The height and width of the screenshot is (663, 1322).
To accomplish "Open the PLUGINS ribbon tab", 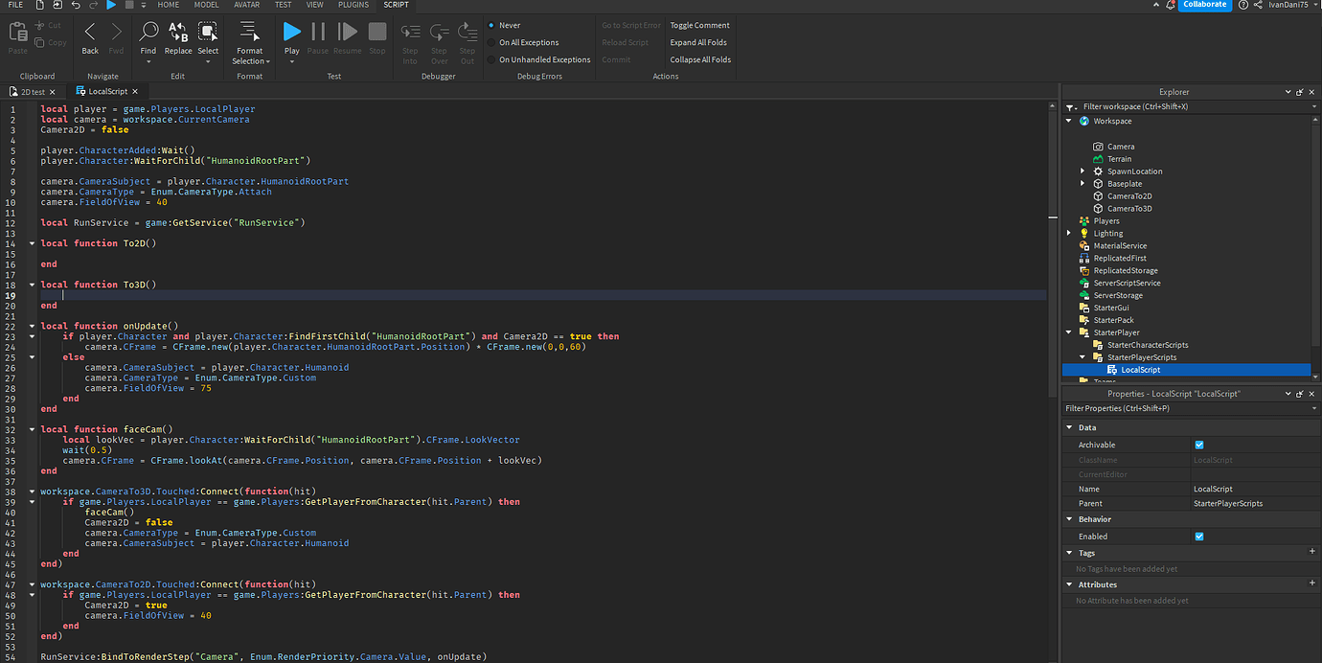I will [353, 5].
